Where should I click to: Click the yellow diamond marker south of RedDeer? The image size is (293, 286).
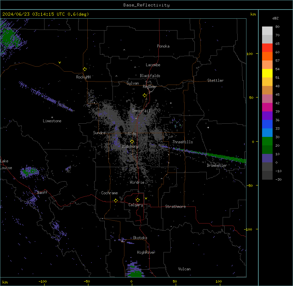[144, 95]
